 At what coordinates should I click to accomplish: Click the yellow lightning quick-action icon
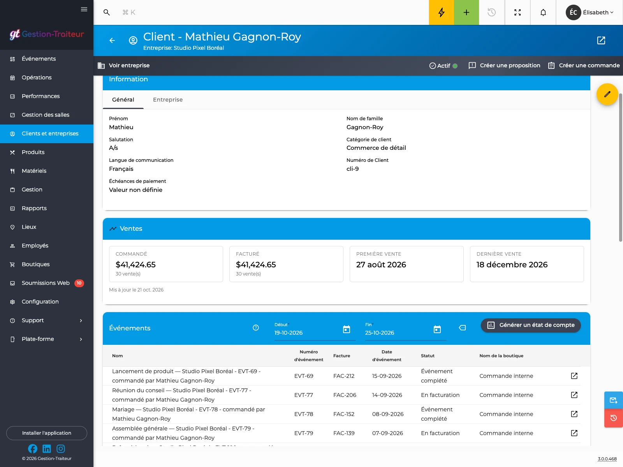click(441, 12)
